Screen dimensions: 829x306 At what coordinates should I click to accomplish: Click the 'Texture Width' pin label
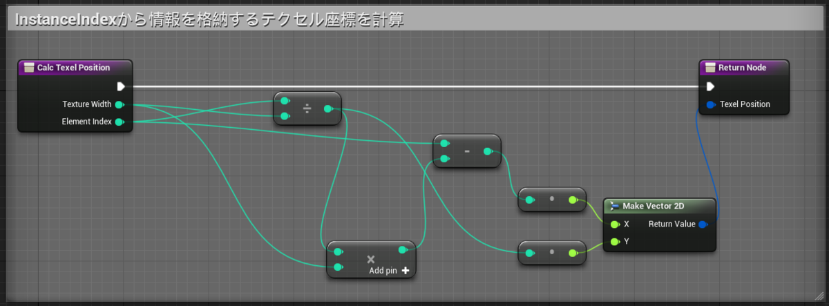pos(87,104)
